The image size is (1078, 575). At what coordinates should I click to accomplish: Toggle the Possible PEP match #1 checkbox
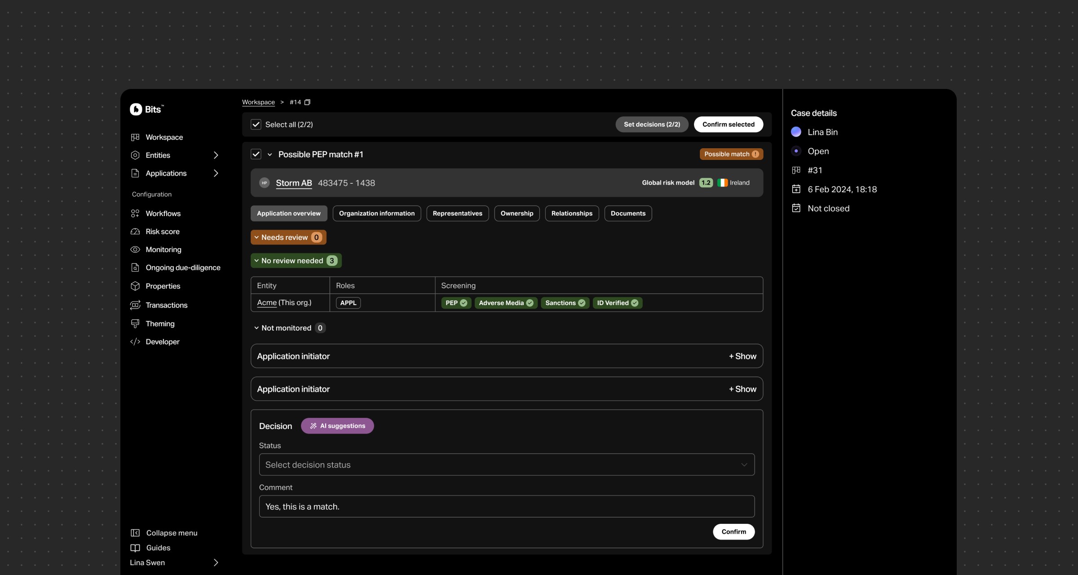[256, 154]
